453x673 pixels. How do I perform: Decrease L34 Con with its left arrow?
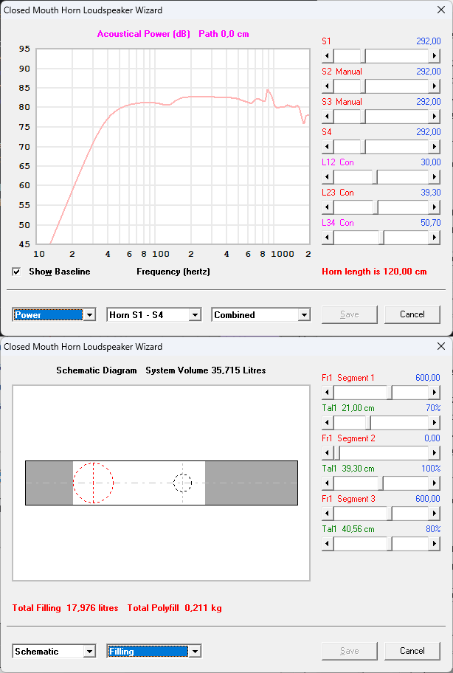point(328,238)
